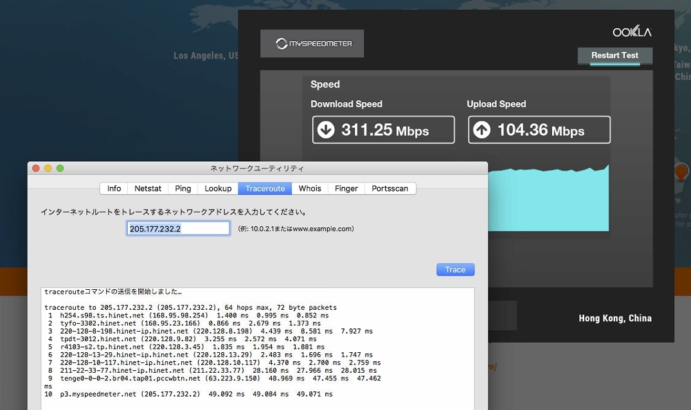Screen dimensions: 691x410
Task: Click hop 2 tyfo-3302.hinet.net line
Action: (184, 323)
